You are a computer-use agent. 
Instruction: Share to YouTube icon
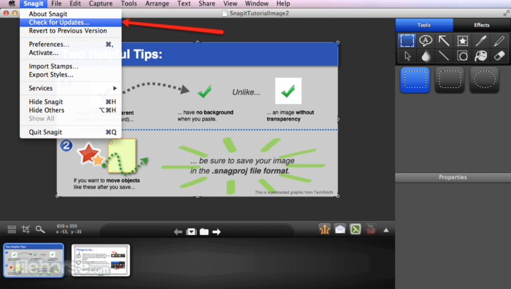tap(371, 229)
